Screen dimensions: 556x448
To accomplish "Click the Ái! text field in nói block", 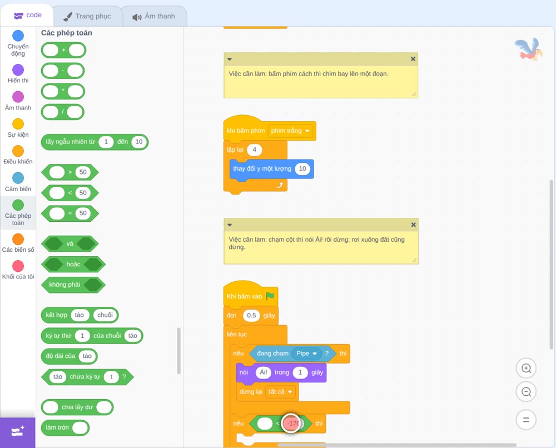I will pyautogui.click(x=264, y=372).
